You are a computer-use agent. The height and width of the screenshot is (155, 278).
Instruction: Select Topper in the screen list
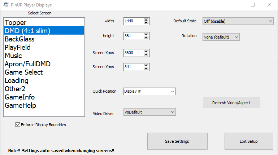coord(44,22)
